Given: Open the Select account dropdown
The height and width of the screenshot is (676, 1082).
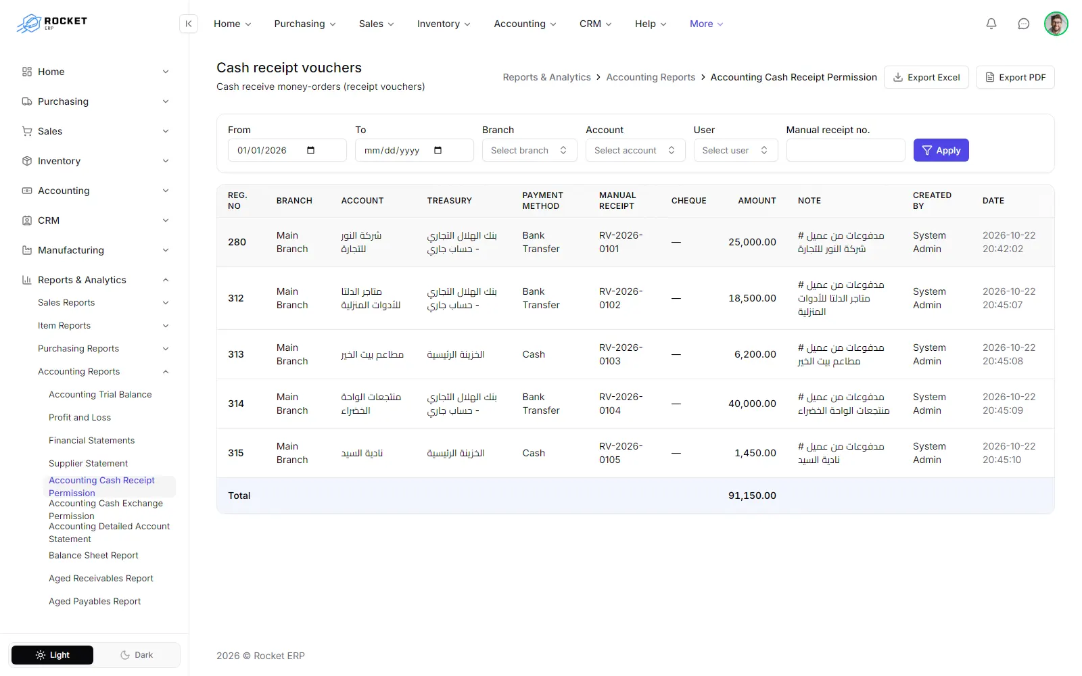Looking at the screenshot, I should (636, 150).
